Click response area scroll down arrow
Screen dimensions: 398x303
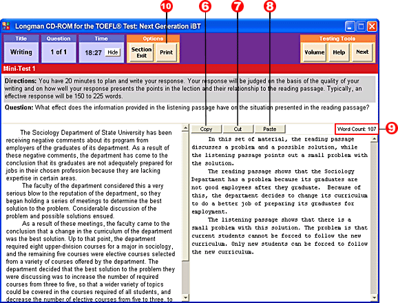(x=374, y=297)
